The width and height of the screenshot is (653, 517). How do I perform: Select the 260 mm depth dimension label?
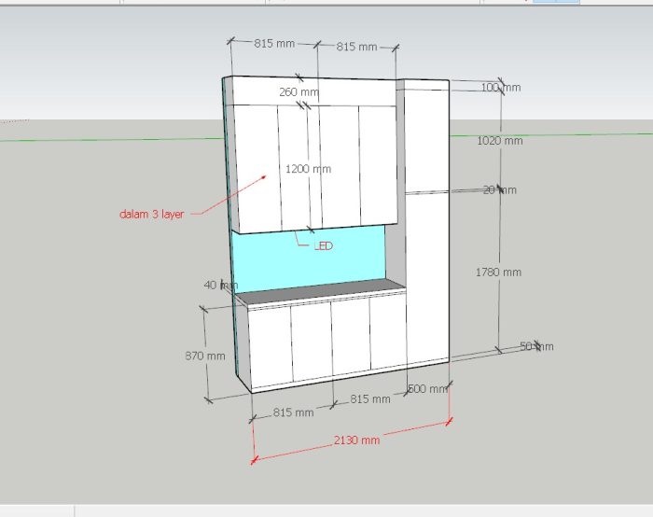(299, 92)
